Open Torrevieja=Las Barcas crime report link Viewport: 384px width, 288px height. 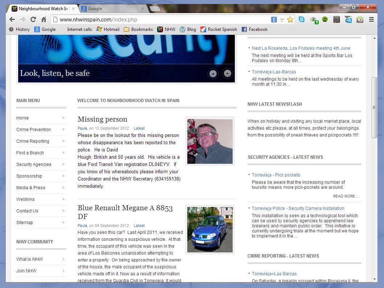tap(274, 274)
